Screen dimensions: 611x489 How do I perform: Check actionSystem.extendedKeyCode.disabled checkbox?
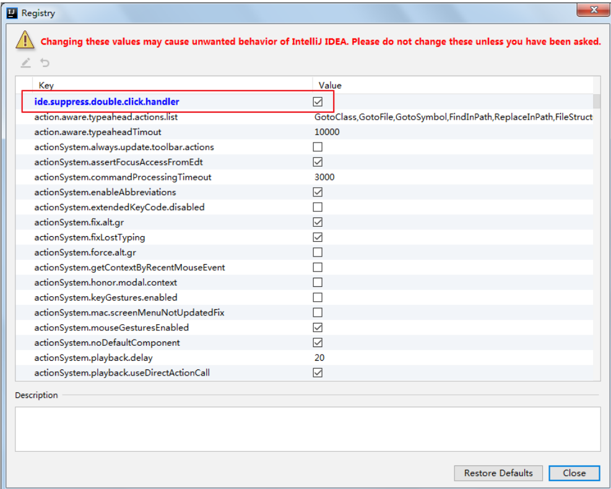click(318, 207)
